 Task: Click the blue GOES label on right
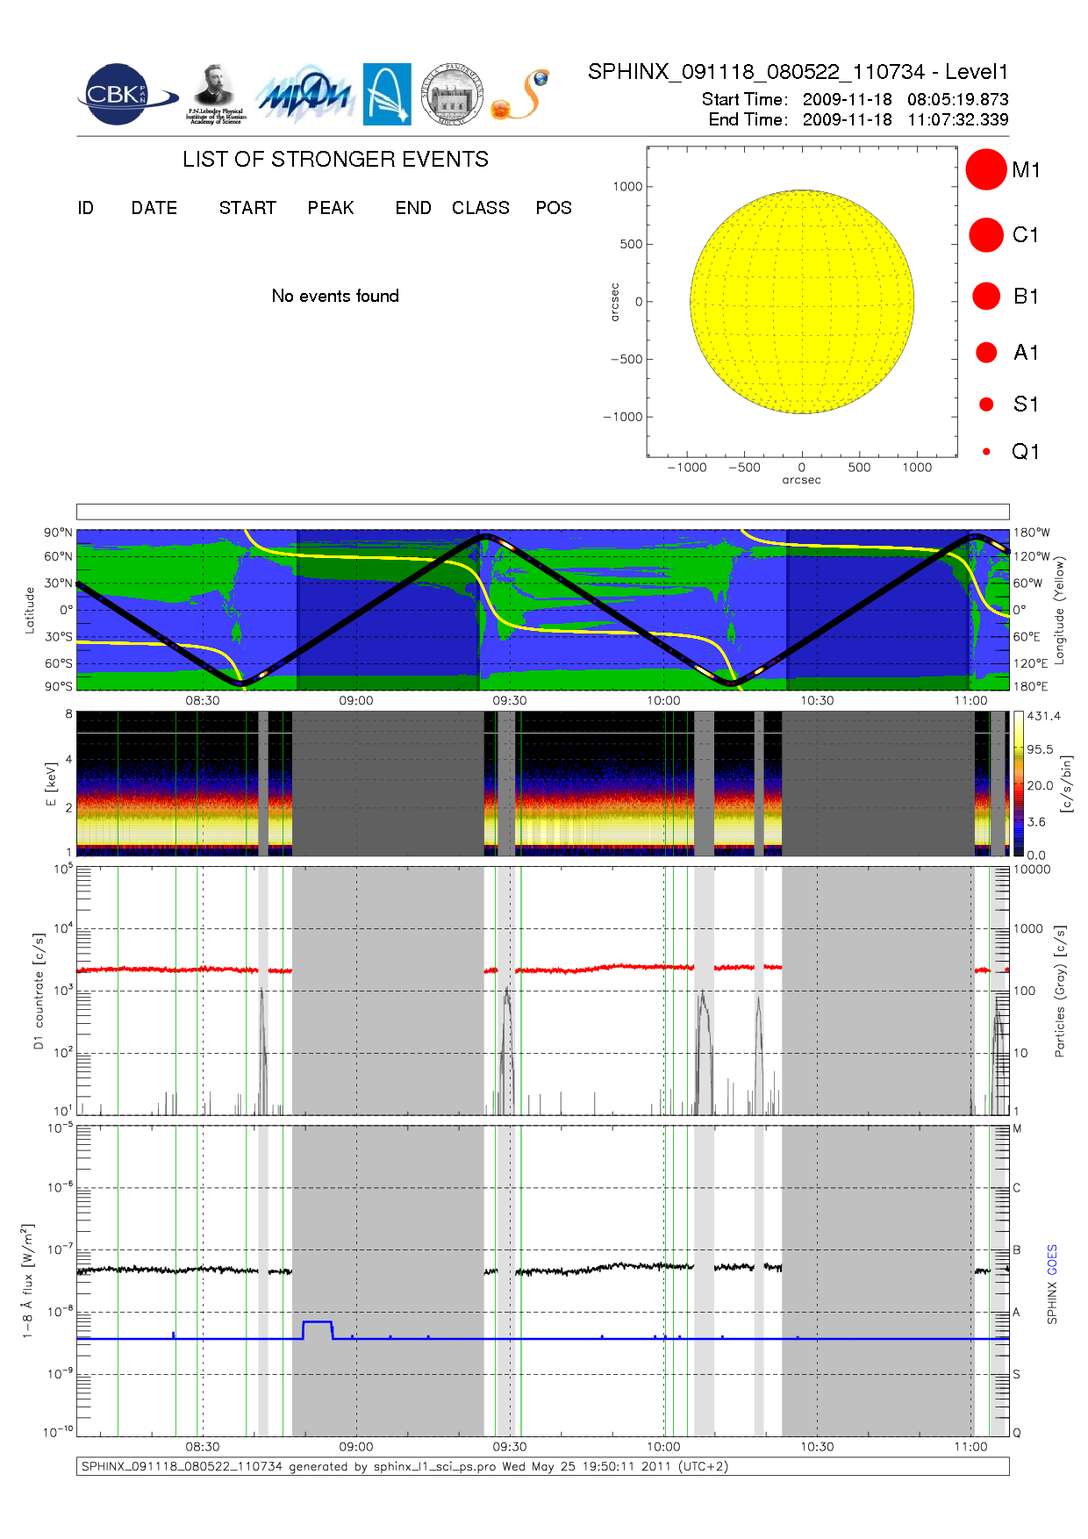[x=1052, y=1260]
